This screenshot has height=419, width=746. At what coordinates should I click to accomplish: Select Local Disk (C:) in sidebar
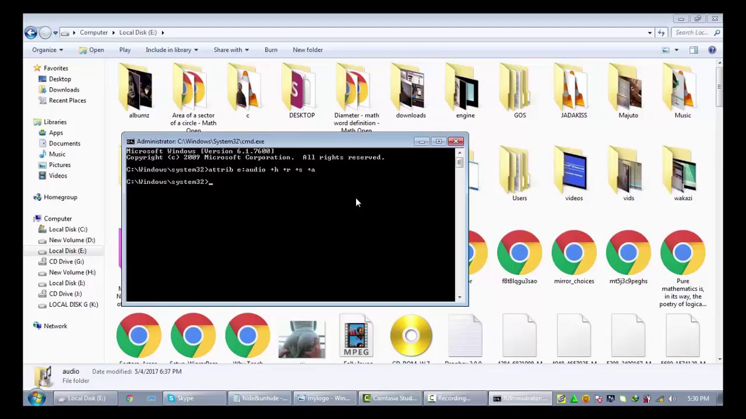tap(68, 229)
